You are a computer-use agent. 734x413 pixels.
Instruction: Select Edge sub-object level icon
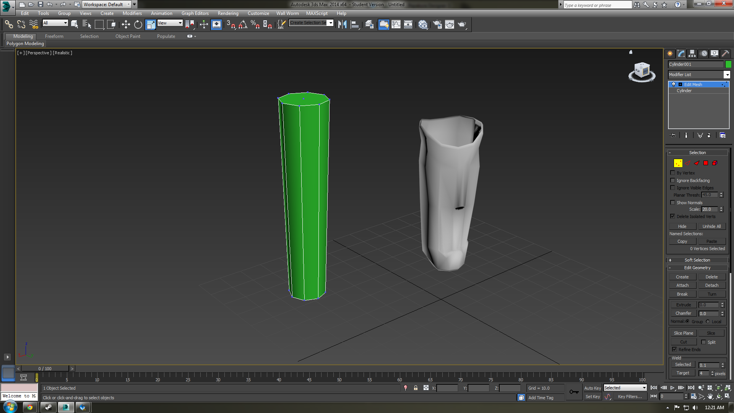(687, 163)
